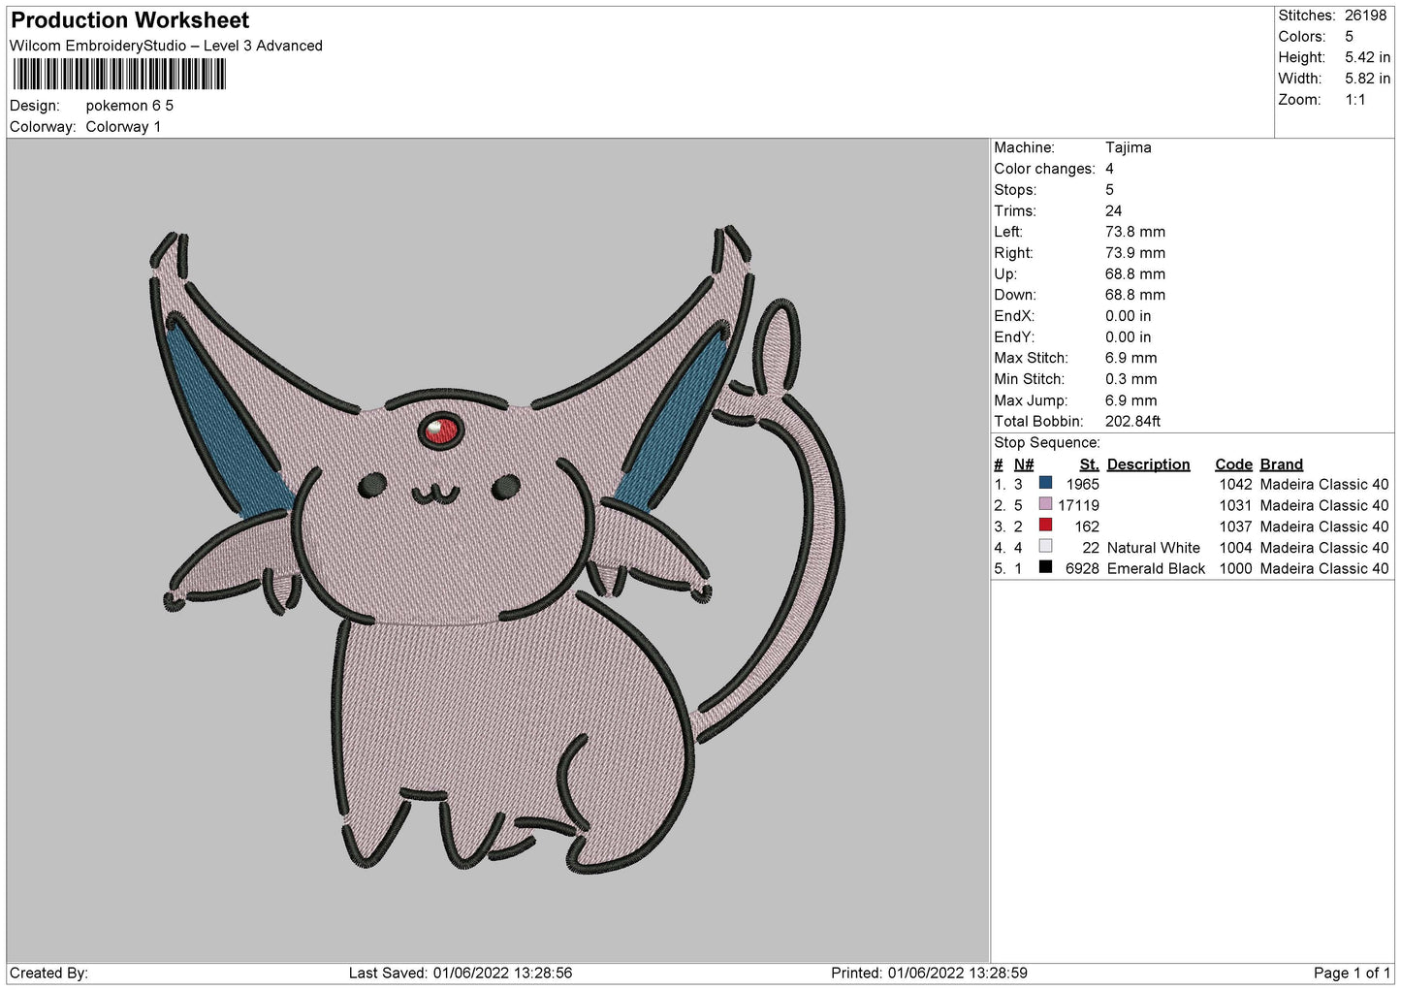Click the Total Bobbin value 202.84ft
Viewport: 1401px width, 990px height.
(x=1132, y=422)
